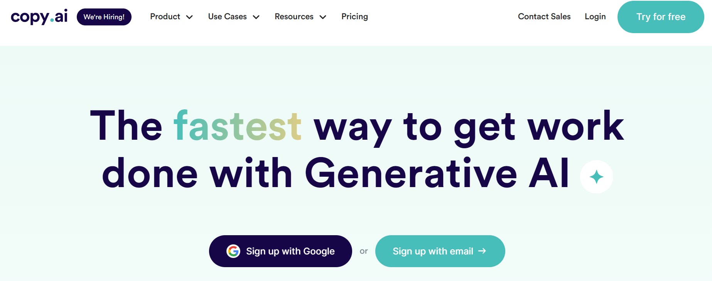
Task: Expand the Product dropdown chevron
Action: pos(189,17)
